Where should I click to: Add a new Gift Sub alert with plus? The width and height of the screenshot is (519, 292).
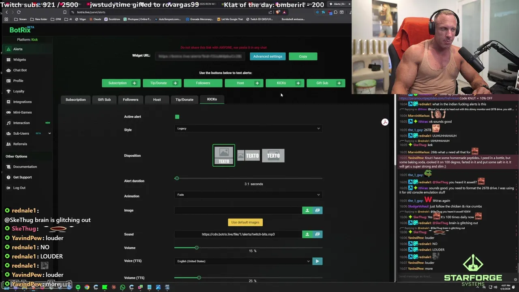click(339, 83)
